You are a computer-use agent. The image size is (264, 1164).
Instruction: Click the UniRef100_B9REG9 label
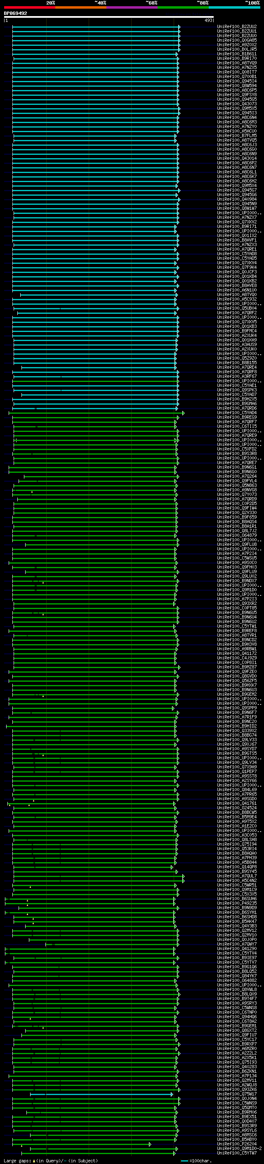tap(237, 417)
